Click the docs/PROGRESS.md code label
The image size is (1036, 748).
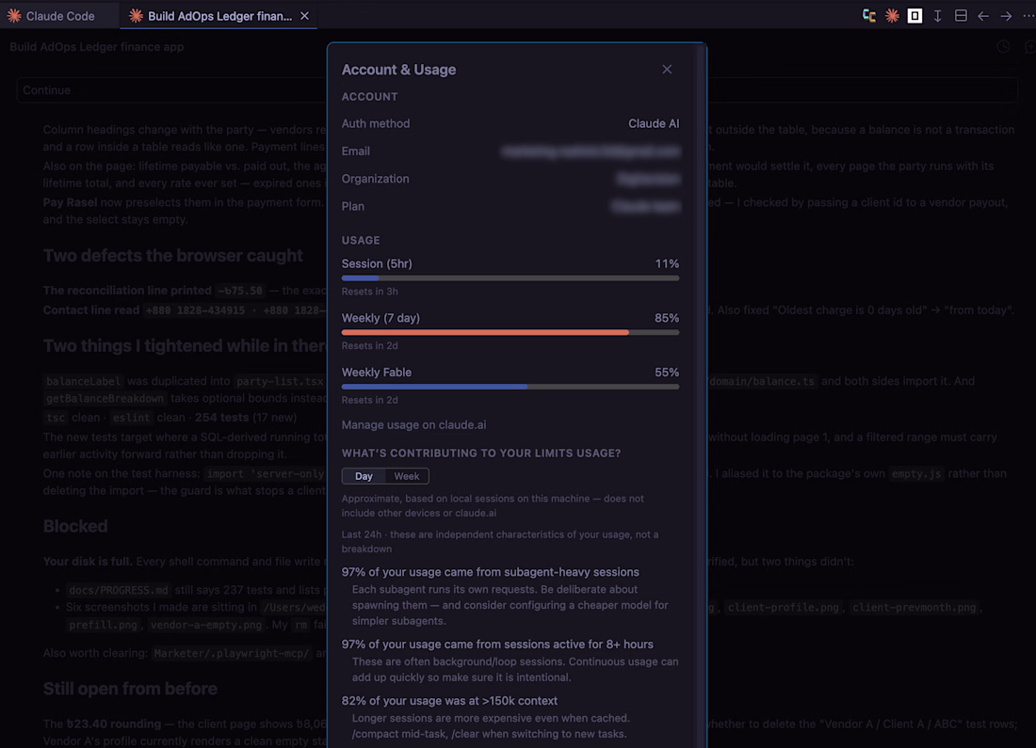[119, 590]
